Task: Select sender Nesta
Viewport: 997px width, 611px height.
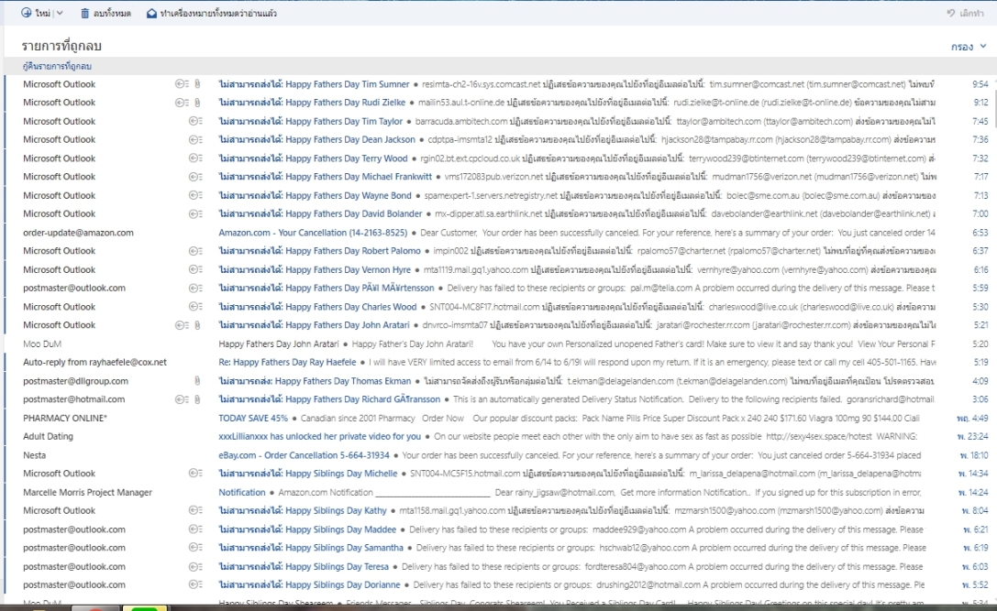Action: 34,454
